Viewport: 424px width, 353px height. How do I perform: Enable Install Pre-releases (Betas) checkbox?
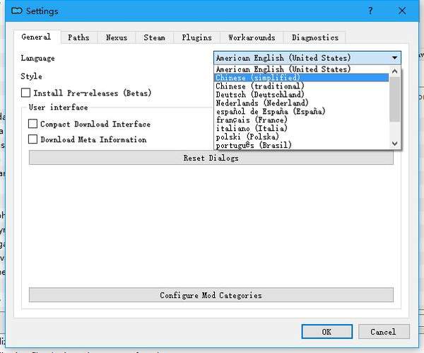[26, 93]
